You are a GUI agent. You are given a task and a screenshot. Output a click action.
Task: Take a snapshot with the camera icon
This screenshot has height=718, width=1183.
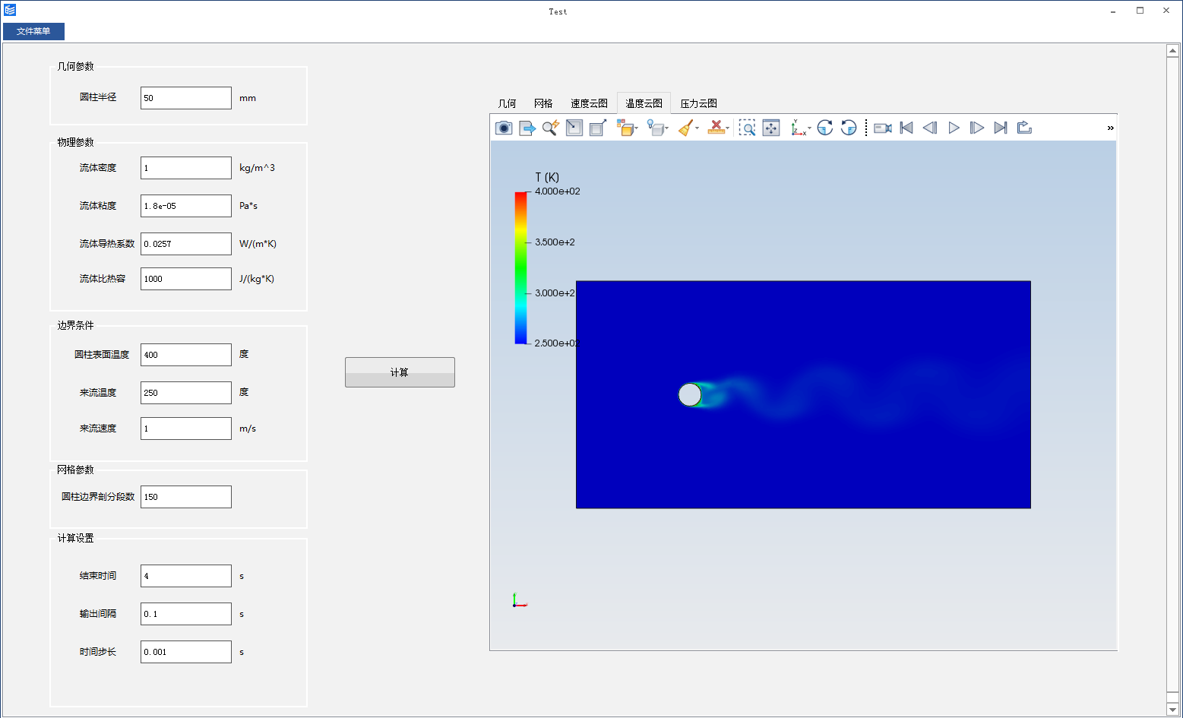pyautogui.click(x=504, y=128)
